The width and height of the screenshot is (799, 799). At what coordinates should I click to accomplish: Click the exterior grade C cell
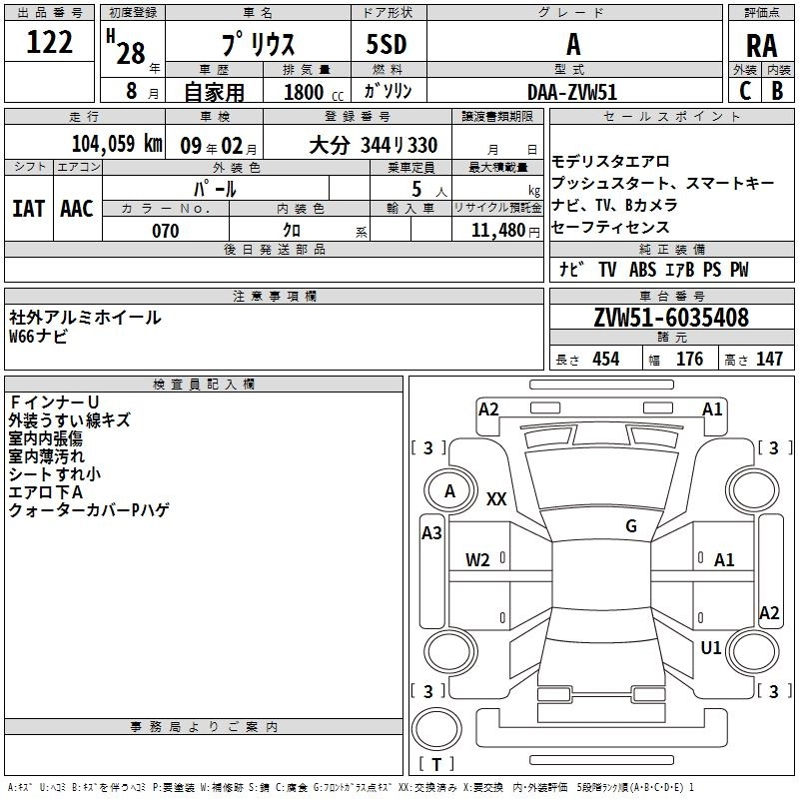(744, 90)
